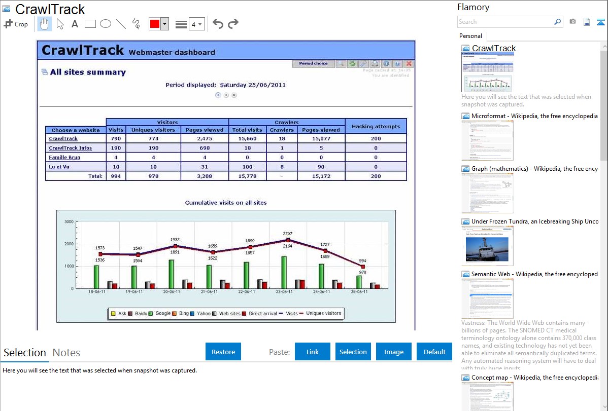Screen dimensions: 608x411
Task: Switch to the Personal tab
Action: (471, 36)
